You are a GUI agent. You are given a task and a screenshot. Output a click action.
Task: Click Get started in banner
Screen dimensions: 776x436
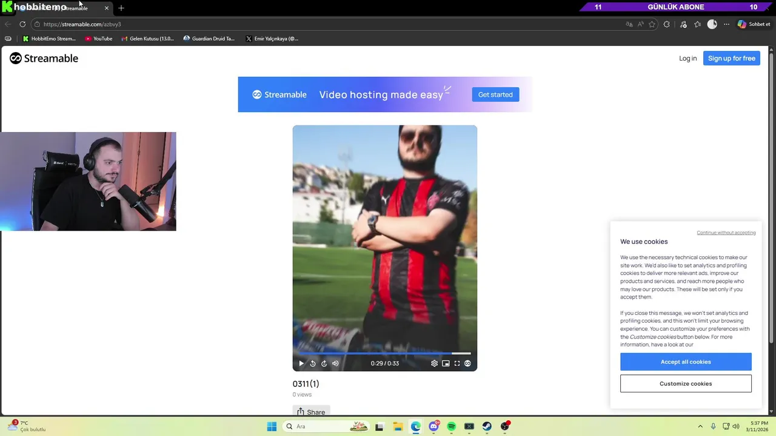coord(495,94)
